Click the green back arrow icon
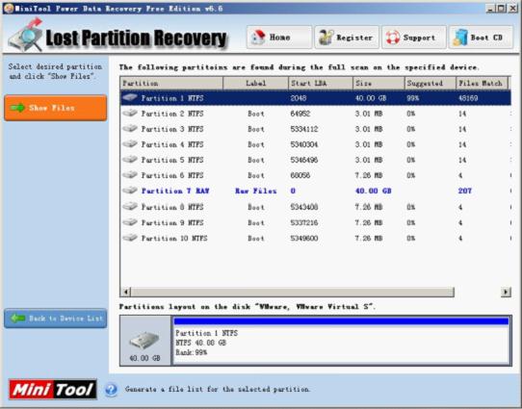Viewport: 522px width, 409px height. pyautogui.click(x=17, y=319)
